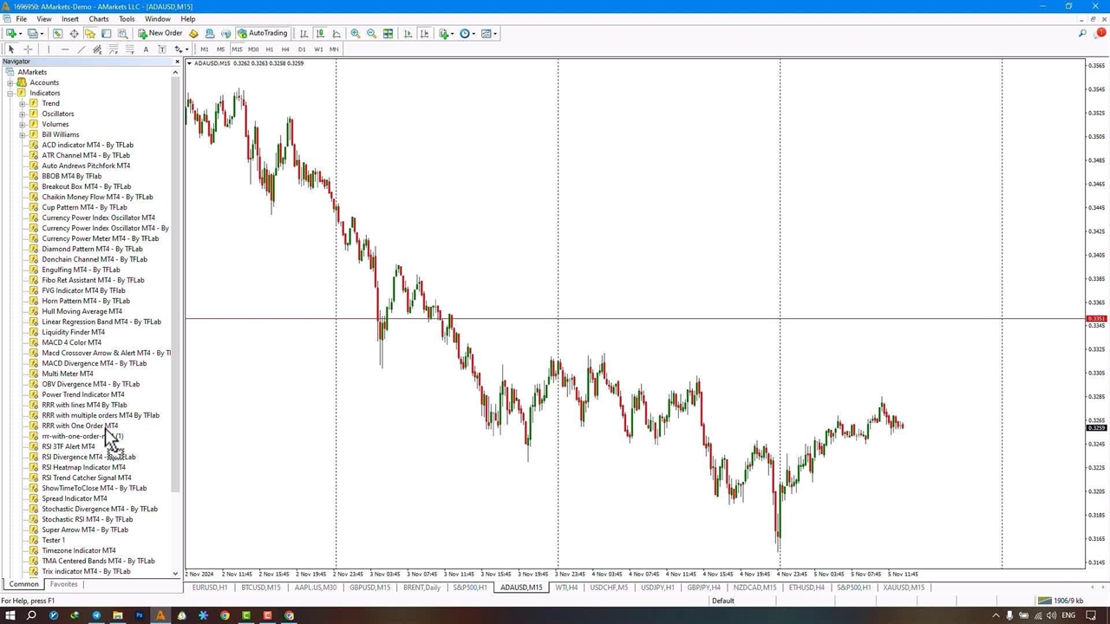This screenshot has height=624, width=1110.
Task: Zoom in on the chart
Action: pos(355,34)
